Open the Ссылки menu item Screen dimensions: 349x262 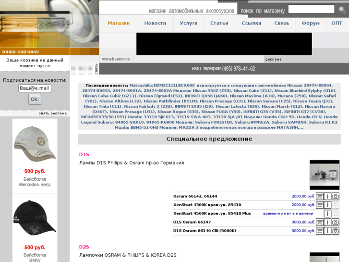point(252,23)
